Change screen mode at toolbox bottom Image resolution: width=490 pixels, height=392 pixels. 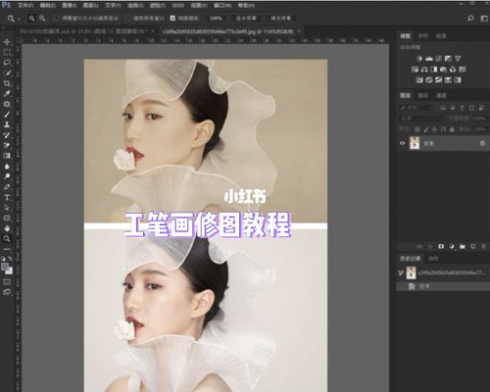click(x=7, y=292)
